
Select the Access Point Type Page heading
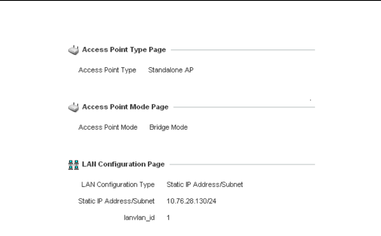pos(124,50)
